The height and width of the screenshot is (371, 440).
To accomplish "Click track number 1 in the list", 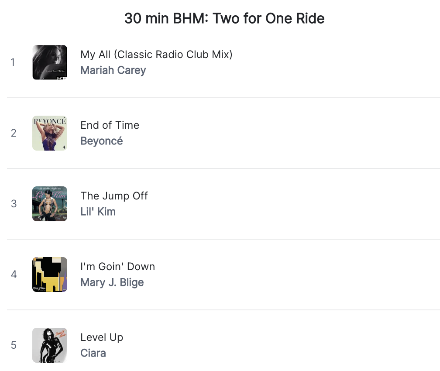I will click(13, 62).
